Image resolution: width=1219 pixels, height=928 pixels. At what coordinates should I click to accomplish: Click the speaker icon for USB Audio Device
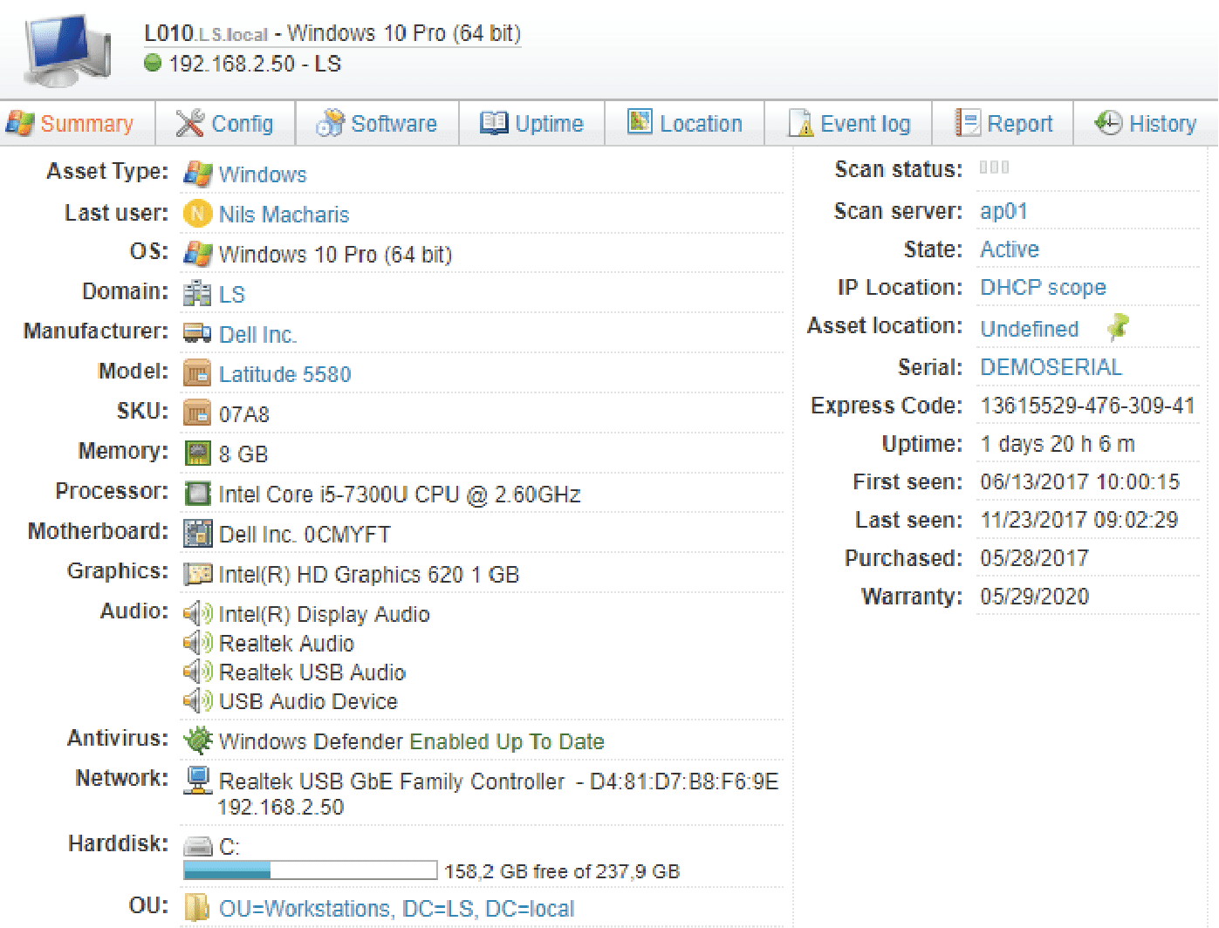[198, 700]
